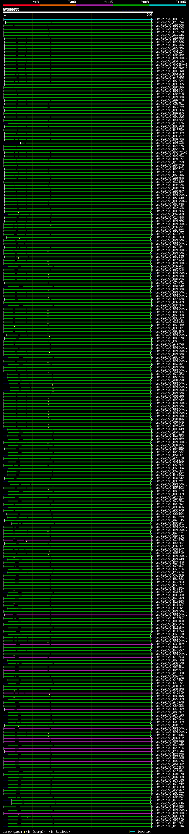Image resolution: width=189 pixels, height=834 pixels.
Task: Select hit label UniRef100_B9HDF9
Action: coord(169,133)
